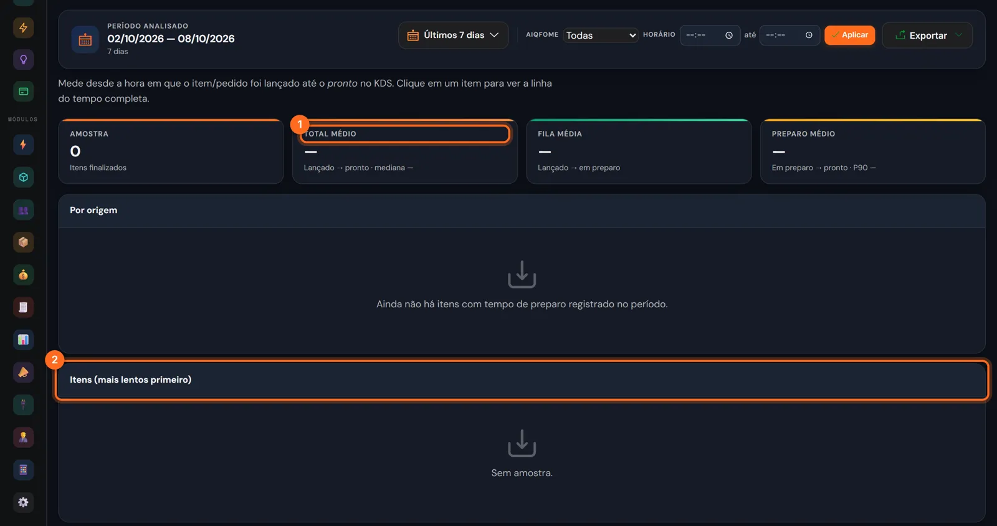Click the Itens (mais lentos primeiro) header
Image resolution: width=997 pixels, height=526 pixels.
point(522,380)
